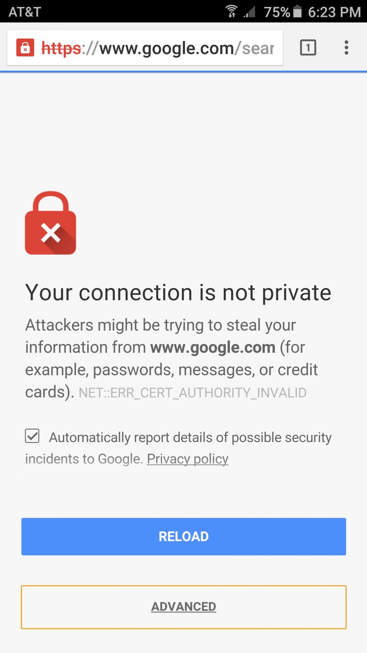Screen dimensions: 367x653
Task: Open the tab switcher showing 1 tab
Action: [x=308, y=48]
